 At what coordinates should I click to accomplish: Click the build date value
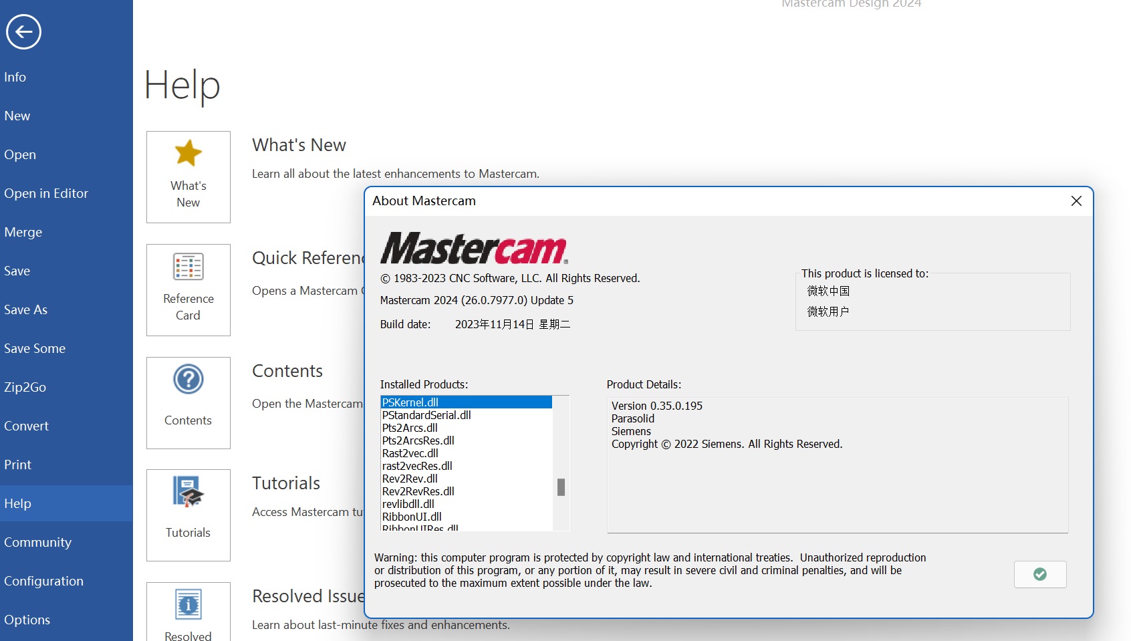tap(513, 324)
